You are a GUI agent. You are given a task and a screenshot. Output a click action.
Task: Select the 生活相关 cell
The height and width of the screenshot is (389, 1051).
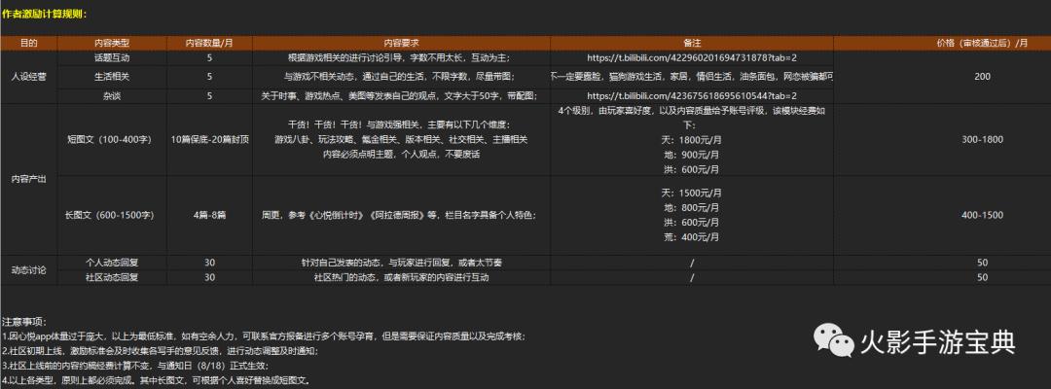tap(112, 77)
